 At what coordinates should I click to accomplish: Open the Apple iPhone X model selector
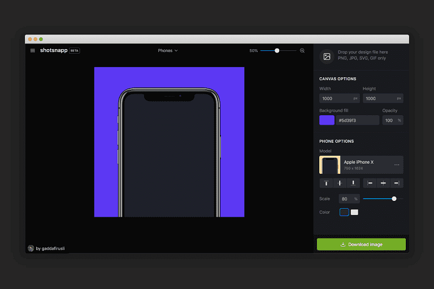point(361,165)
